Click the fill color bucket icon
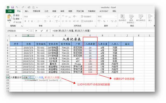 (x=45, y=21)
